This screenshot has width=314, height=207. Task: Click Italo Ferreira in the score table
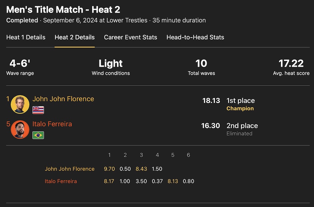[x=61, y=182]
